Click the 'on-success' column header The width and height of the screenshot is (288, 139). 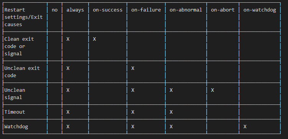click(x=108, y=10)
